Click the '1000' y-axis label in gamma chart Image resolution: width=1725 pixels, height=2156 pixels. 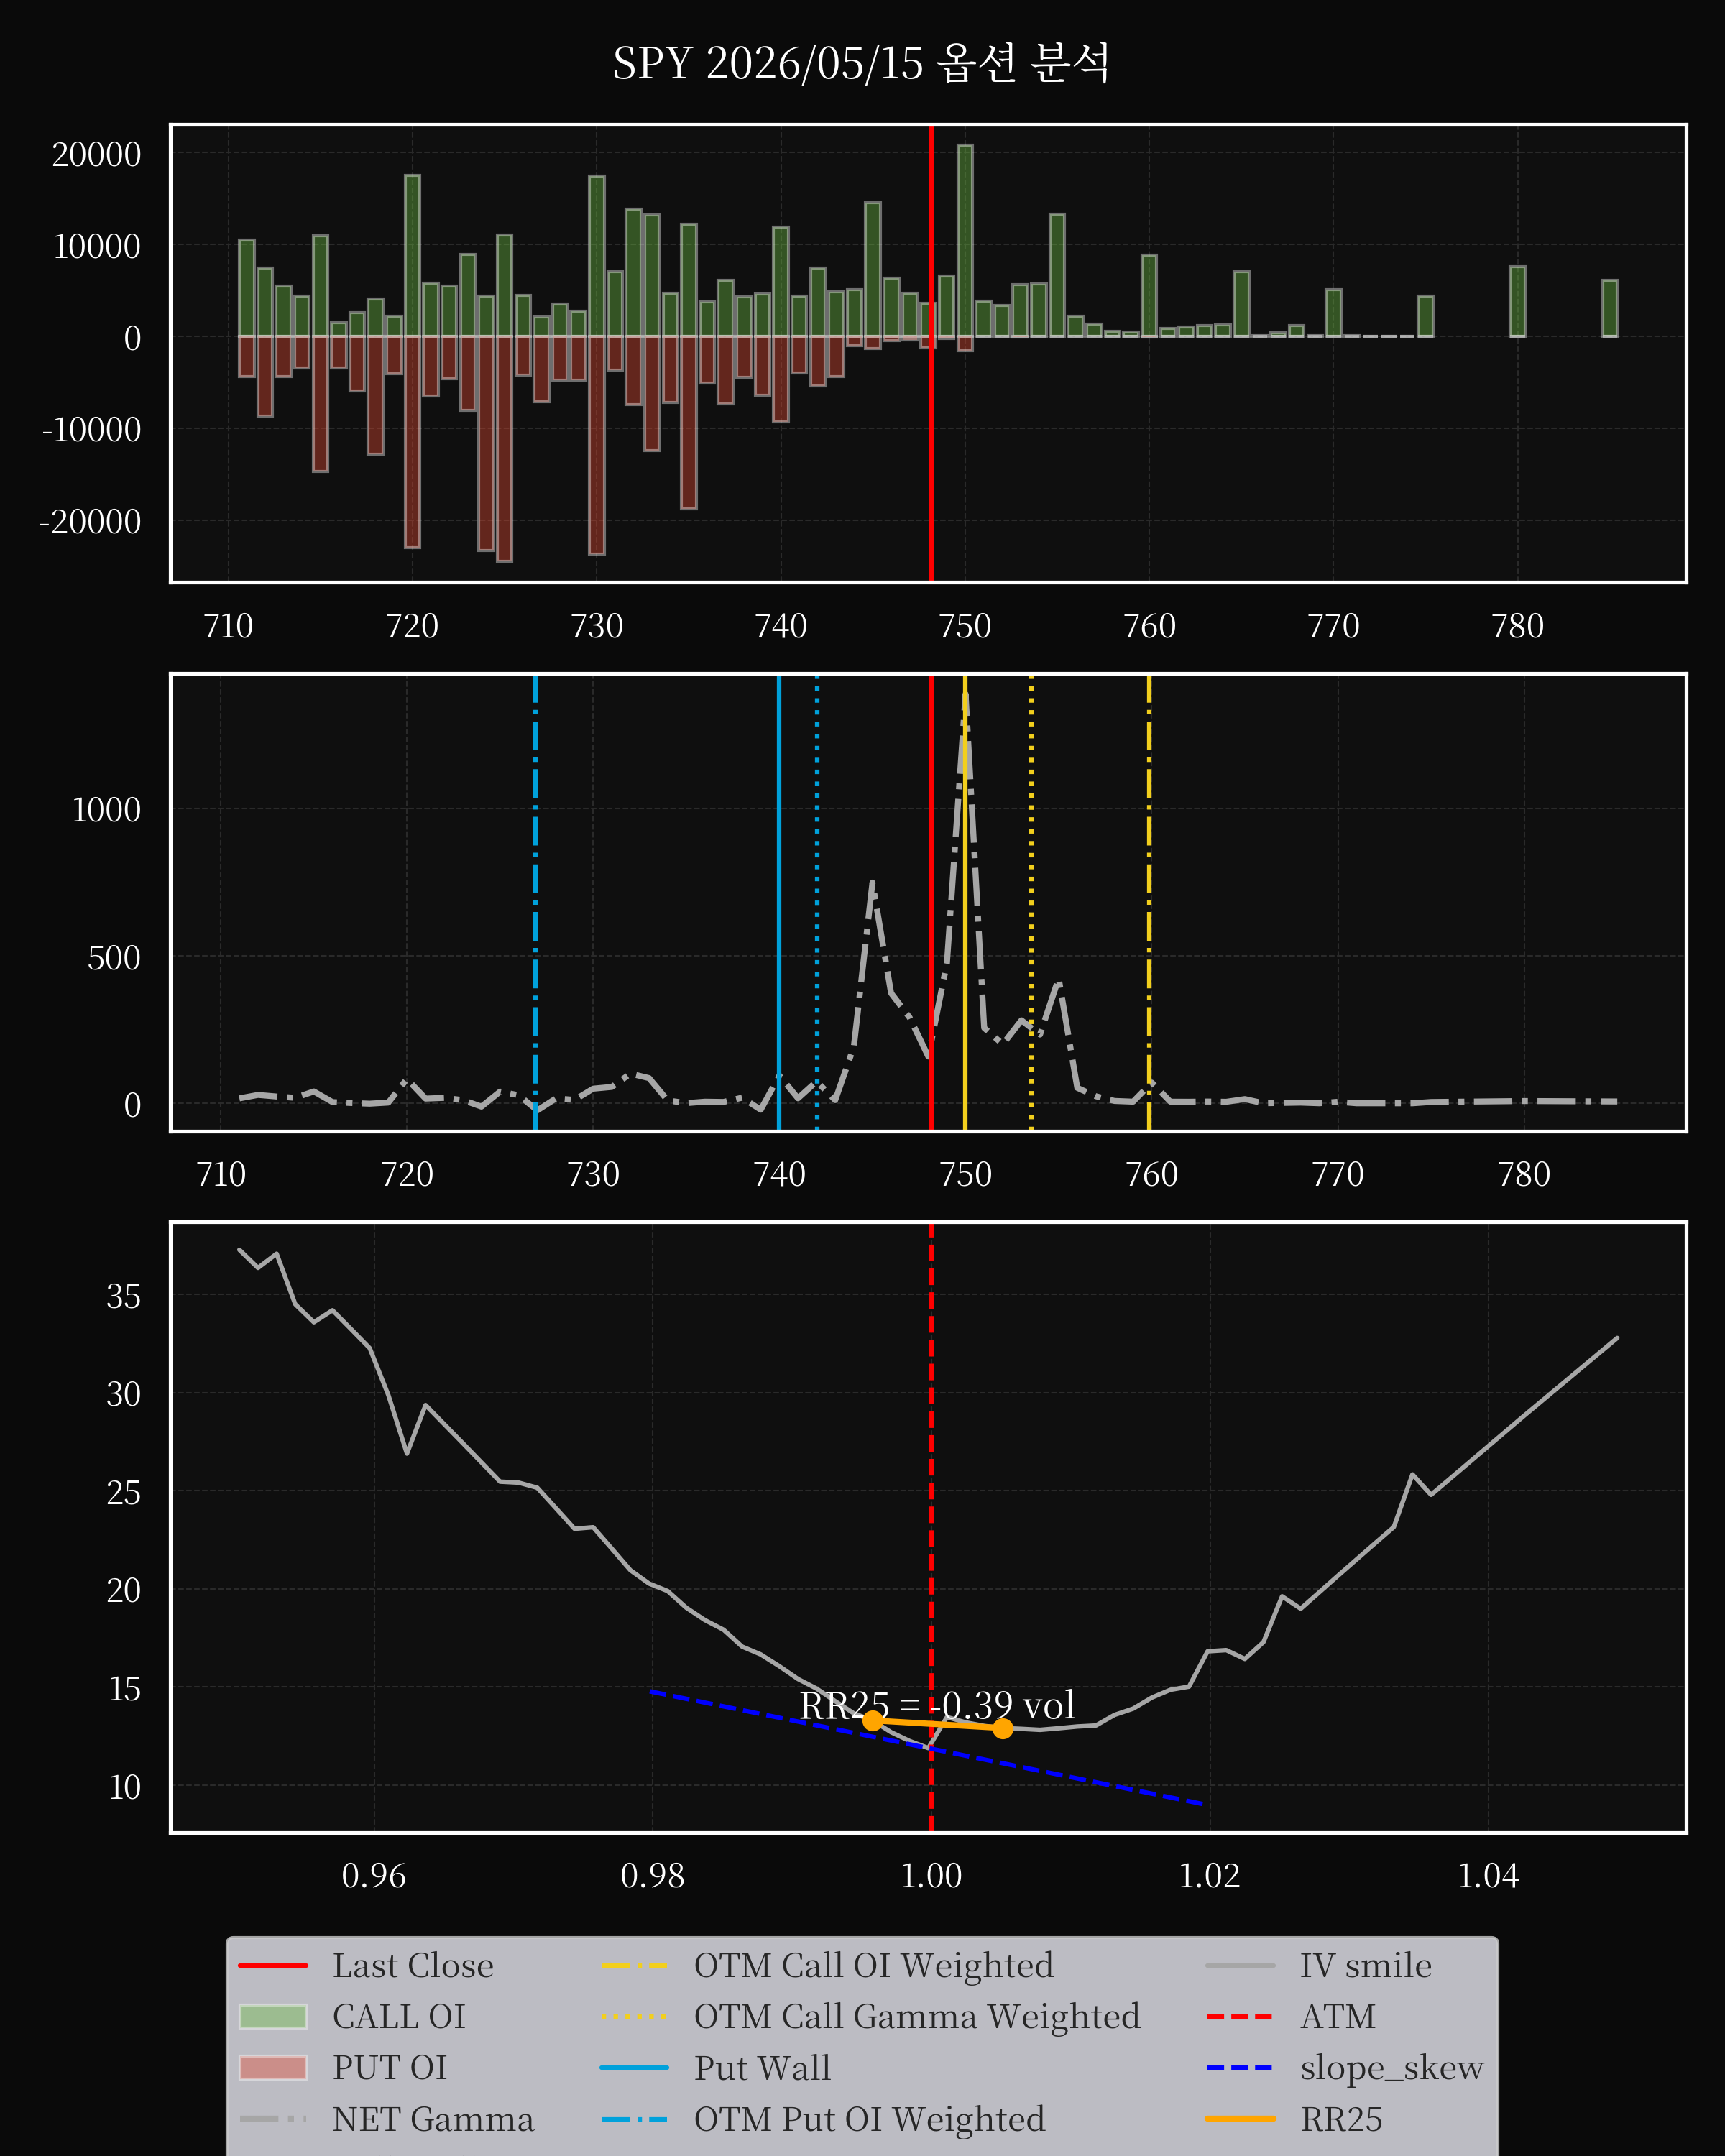point(106,809)
